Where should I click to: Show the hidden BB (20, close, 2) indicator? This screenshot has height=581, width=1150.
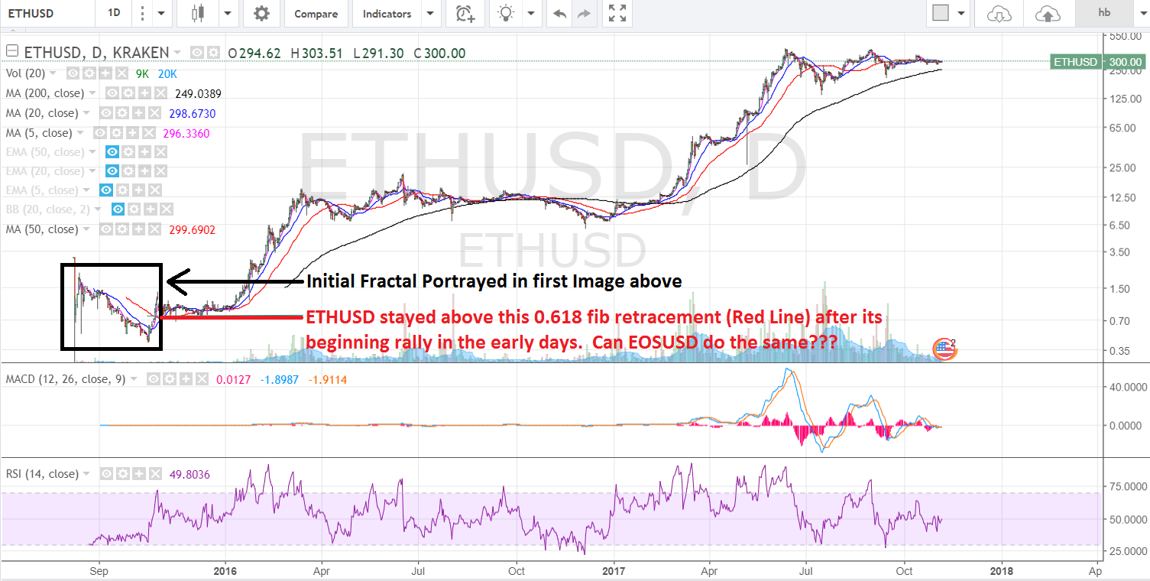click(x=118, y=209)
